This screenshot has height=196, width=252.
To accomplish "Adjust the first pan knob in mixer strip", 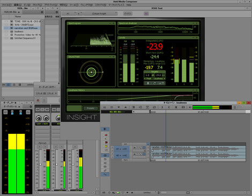I will pos(39,118).
